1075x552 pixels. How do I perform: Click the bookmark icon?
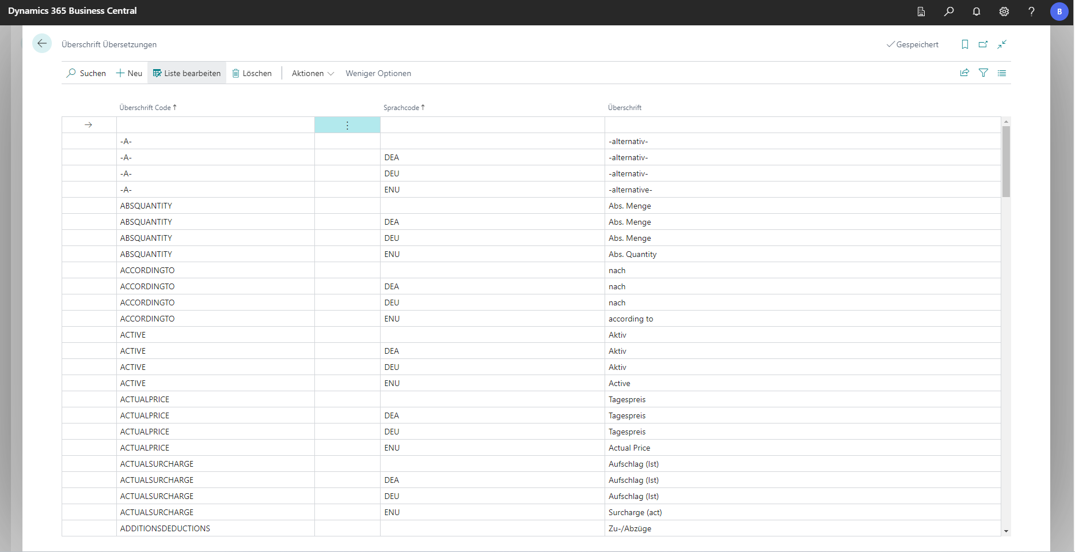click(965, 44)
